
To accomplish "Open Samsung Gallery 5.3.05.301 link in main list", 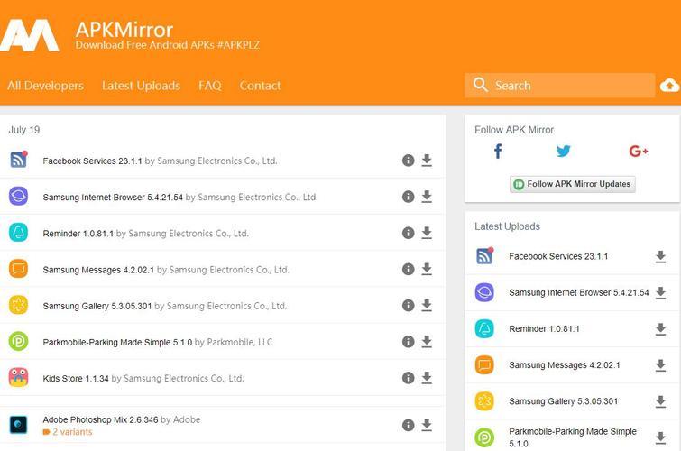I will (x=97, y=306).
